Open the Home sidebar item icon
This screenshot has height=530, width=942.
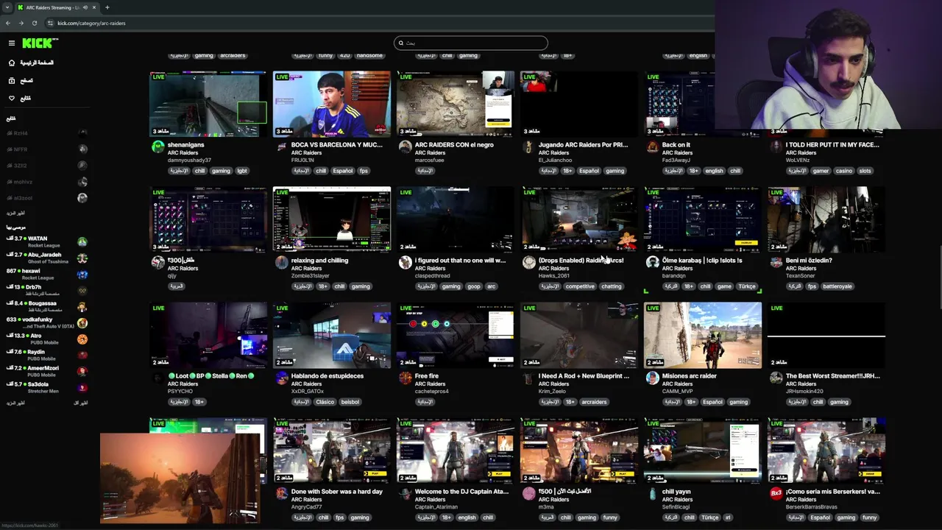click(12, 63)
